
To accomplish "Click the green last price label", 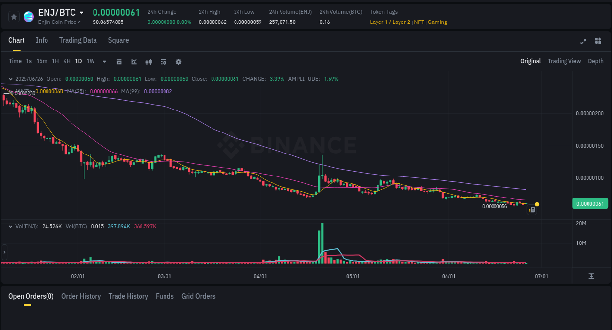I will [x=590, y=203].
